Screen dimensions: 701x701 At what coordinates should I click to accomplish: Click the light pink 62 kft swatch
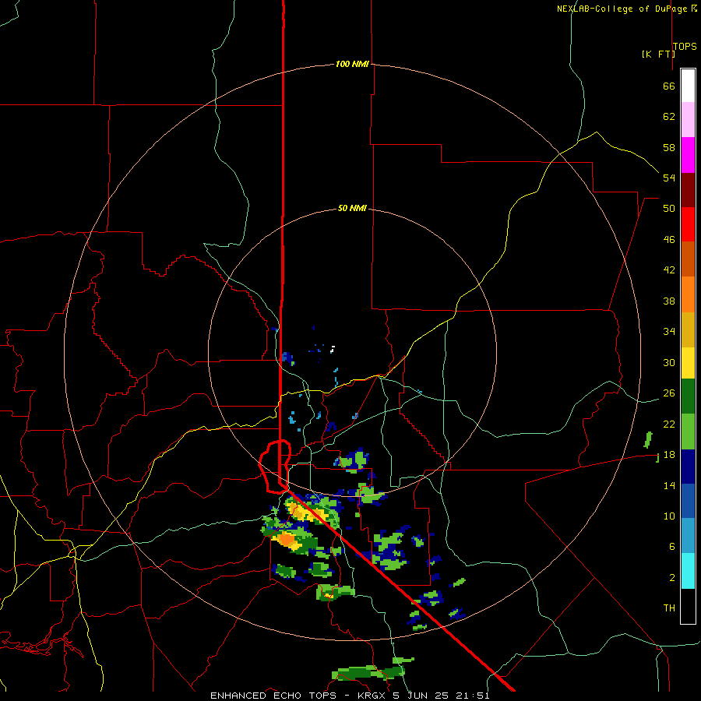688,119
